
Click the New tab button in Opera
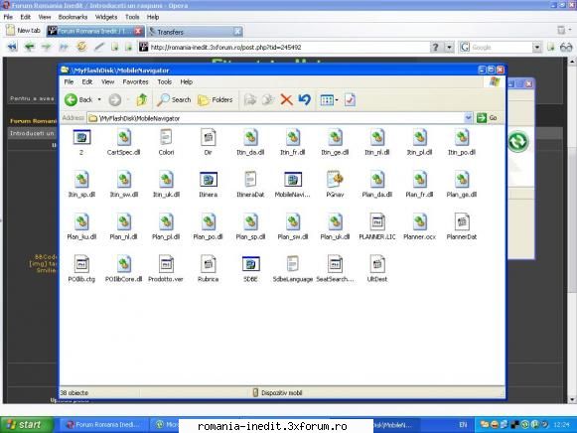(24, 31)
